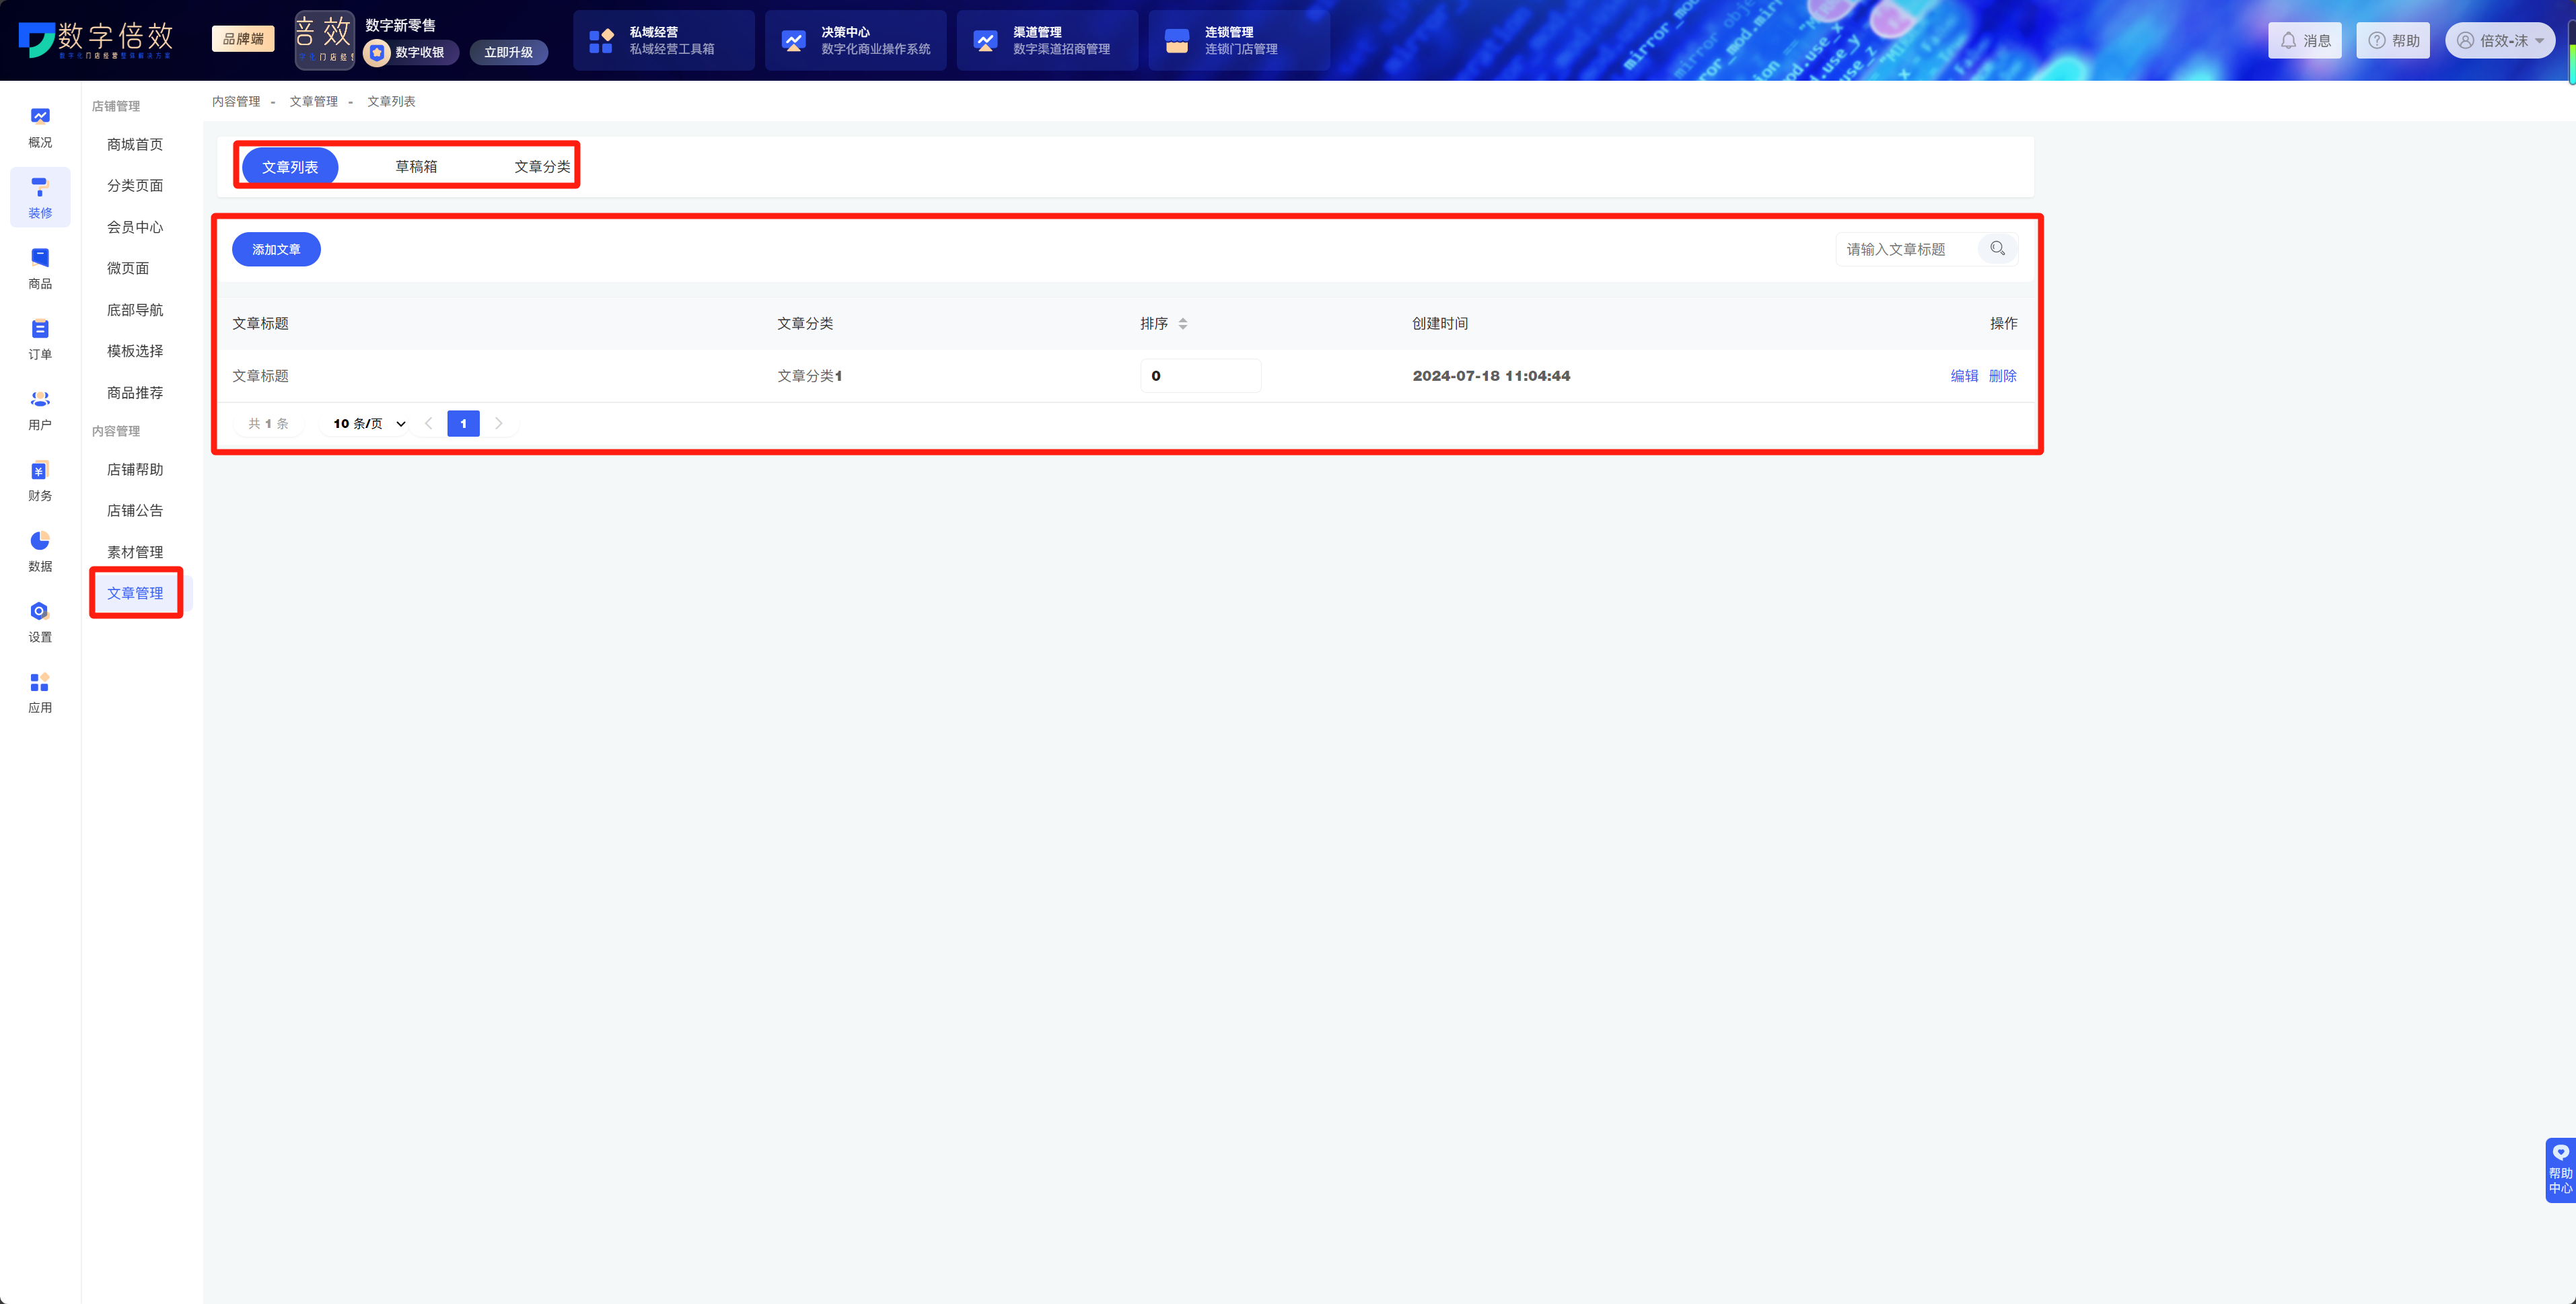Image resolution: width=2576 pixels, height=1304 pixels.
Task: Open 店铺公告 in the sidebar menu
Action: 135,510
